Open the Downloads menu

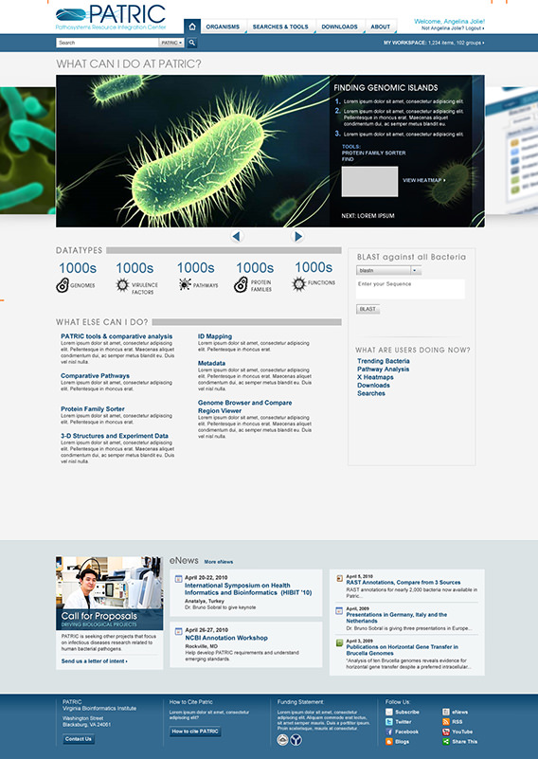[x=339, y=27]
